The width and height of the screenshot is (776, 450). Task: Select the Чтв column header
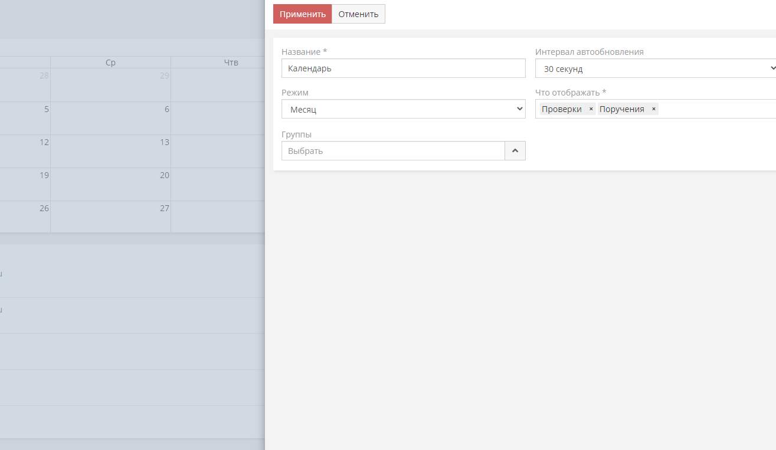231,63
